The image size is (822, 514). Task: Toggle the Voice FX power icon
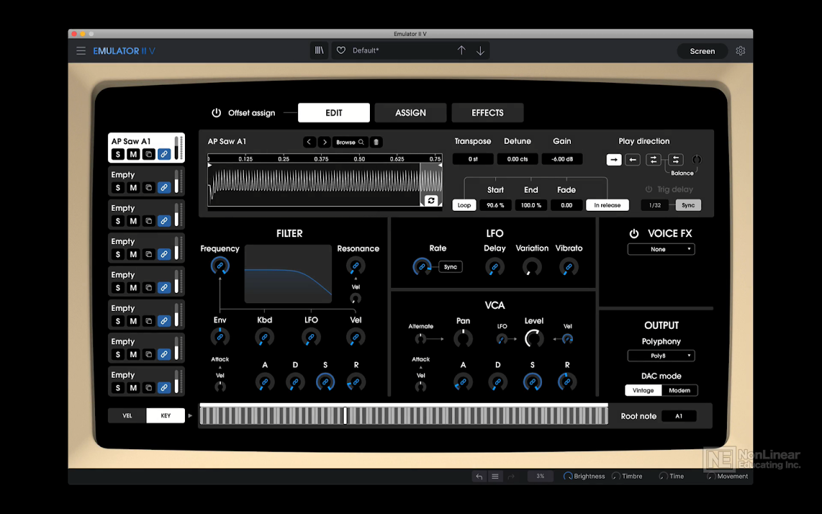click(634, 234)
